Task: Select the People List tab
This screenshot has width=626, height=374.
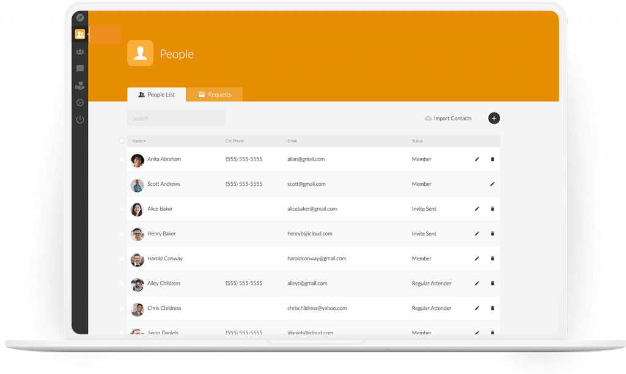Action: (x=156, y=94)
